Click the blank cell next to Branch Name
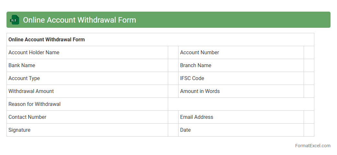 (309, 66)
